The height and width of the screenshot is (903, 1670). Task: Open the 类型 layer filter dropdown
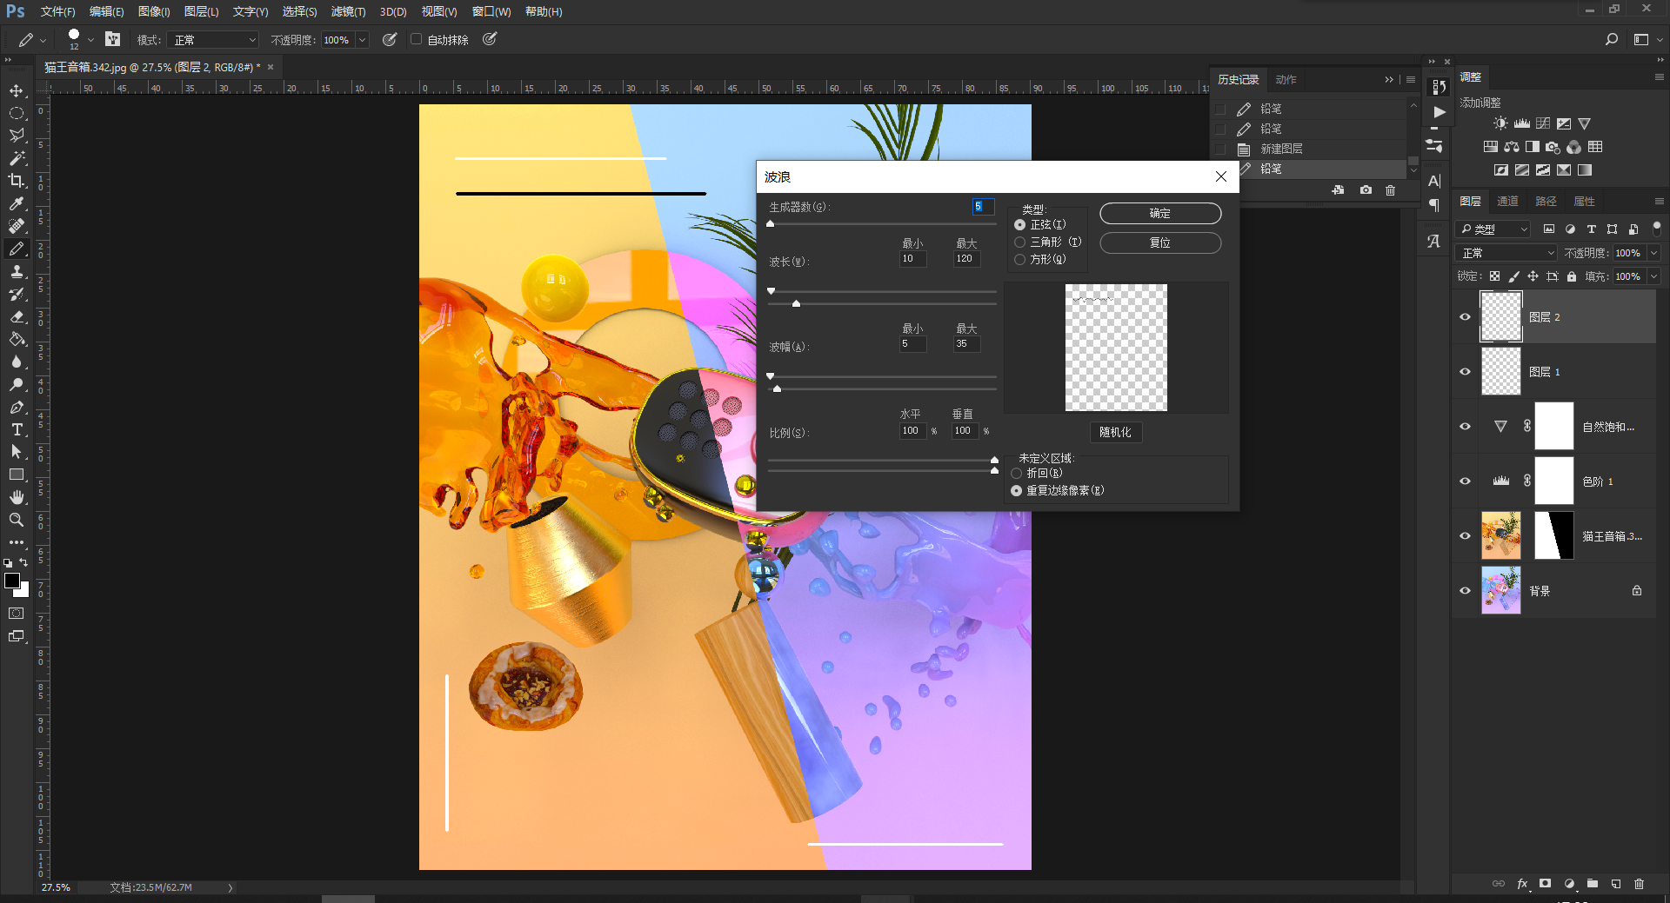(1493, 229)
